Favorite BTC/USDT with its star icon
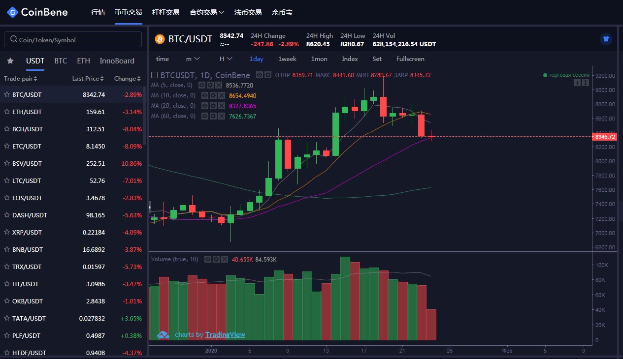This screenshot has height=359, width=623. 7,94
